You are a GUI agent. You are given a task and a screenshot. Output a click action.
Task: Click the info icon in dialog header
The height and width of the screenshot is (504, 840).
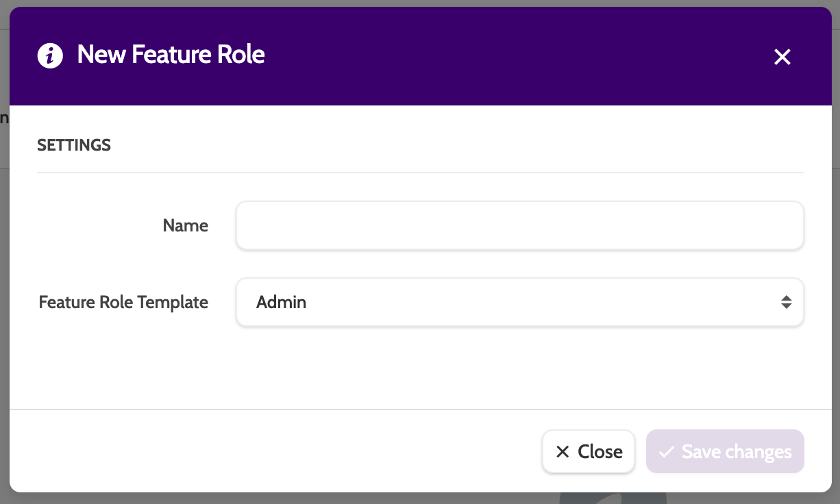pyautogui.click(x=50, y=55)
